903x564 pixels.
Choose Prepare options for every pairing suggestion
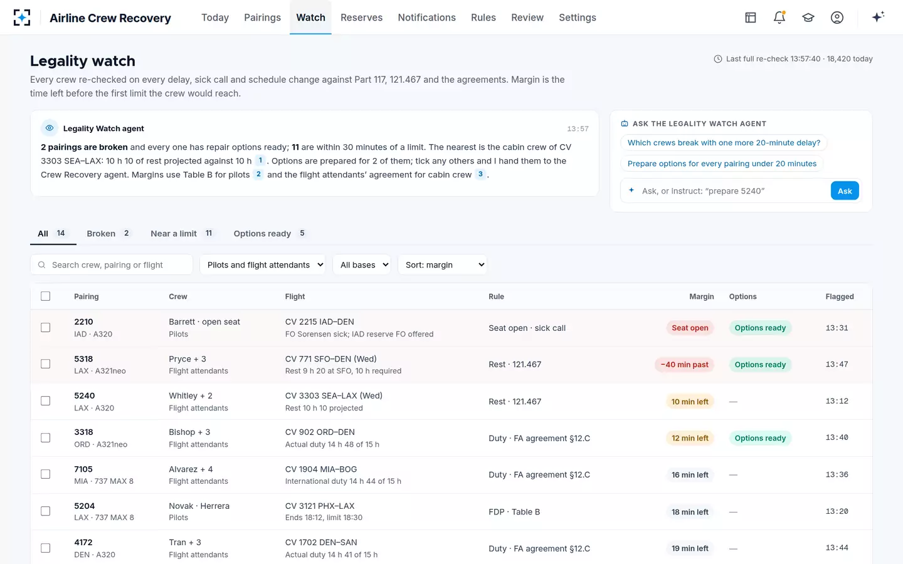(722, 164)
